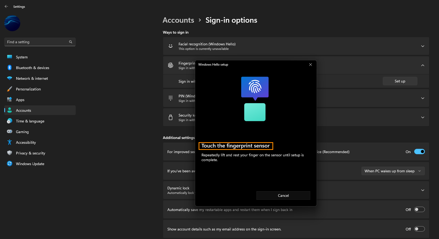Click the Windows Update refresh icon
The height and width of the screenshot is (239, 439).
(10, 164)
